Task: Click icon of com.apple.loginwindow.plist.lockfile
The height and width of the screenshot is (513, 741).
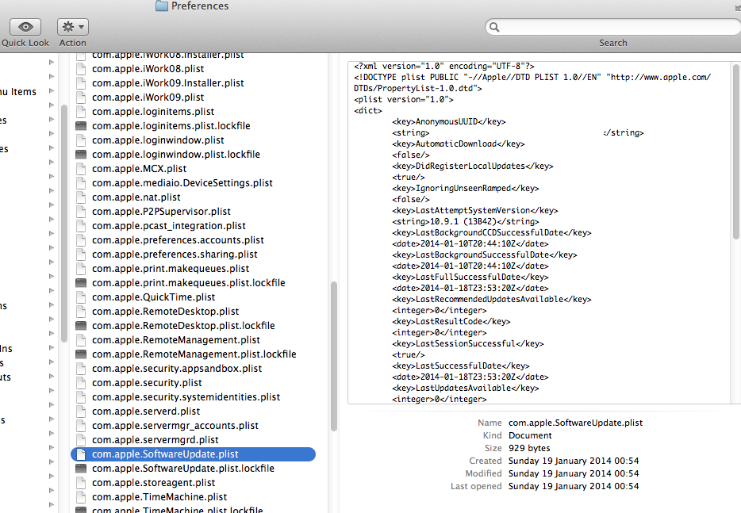Action: (x=81, y=154)
